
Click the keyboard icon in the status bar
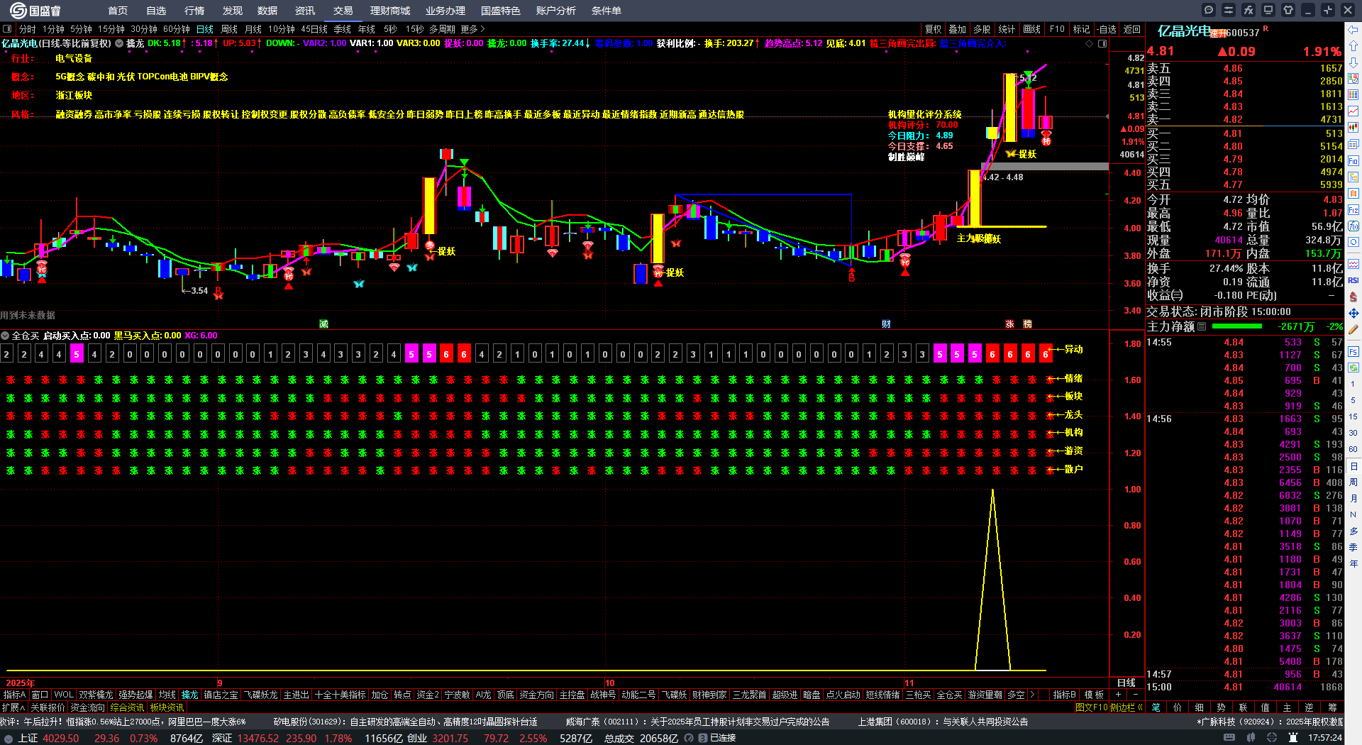click(x=1229, y=738)
